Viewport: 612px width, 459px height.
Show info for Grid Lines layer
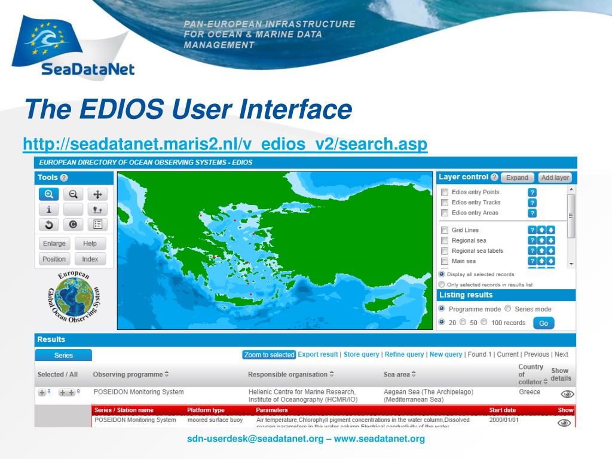pyautogui.click(x=532, y=230)
